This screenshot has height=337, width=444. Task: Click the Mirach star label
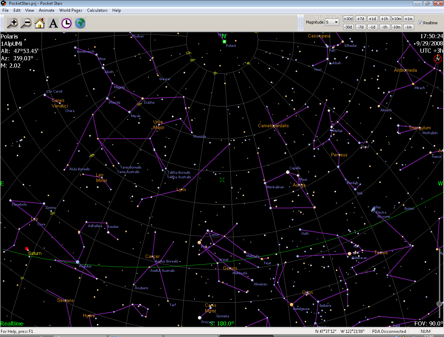coord(420,88)
